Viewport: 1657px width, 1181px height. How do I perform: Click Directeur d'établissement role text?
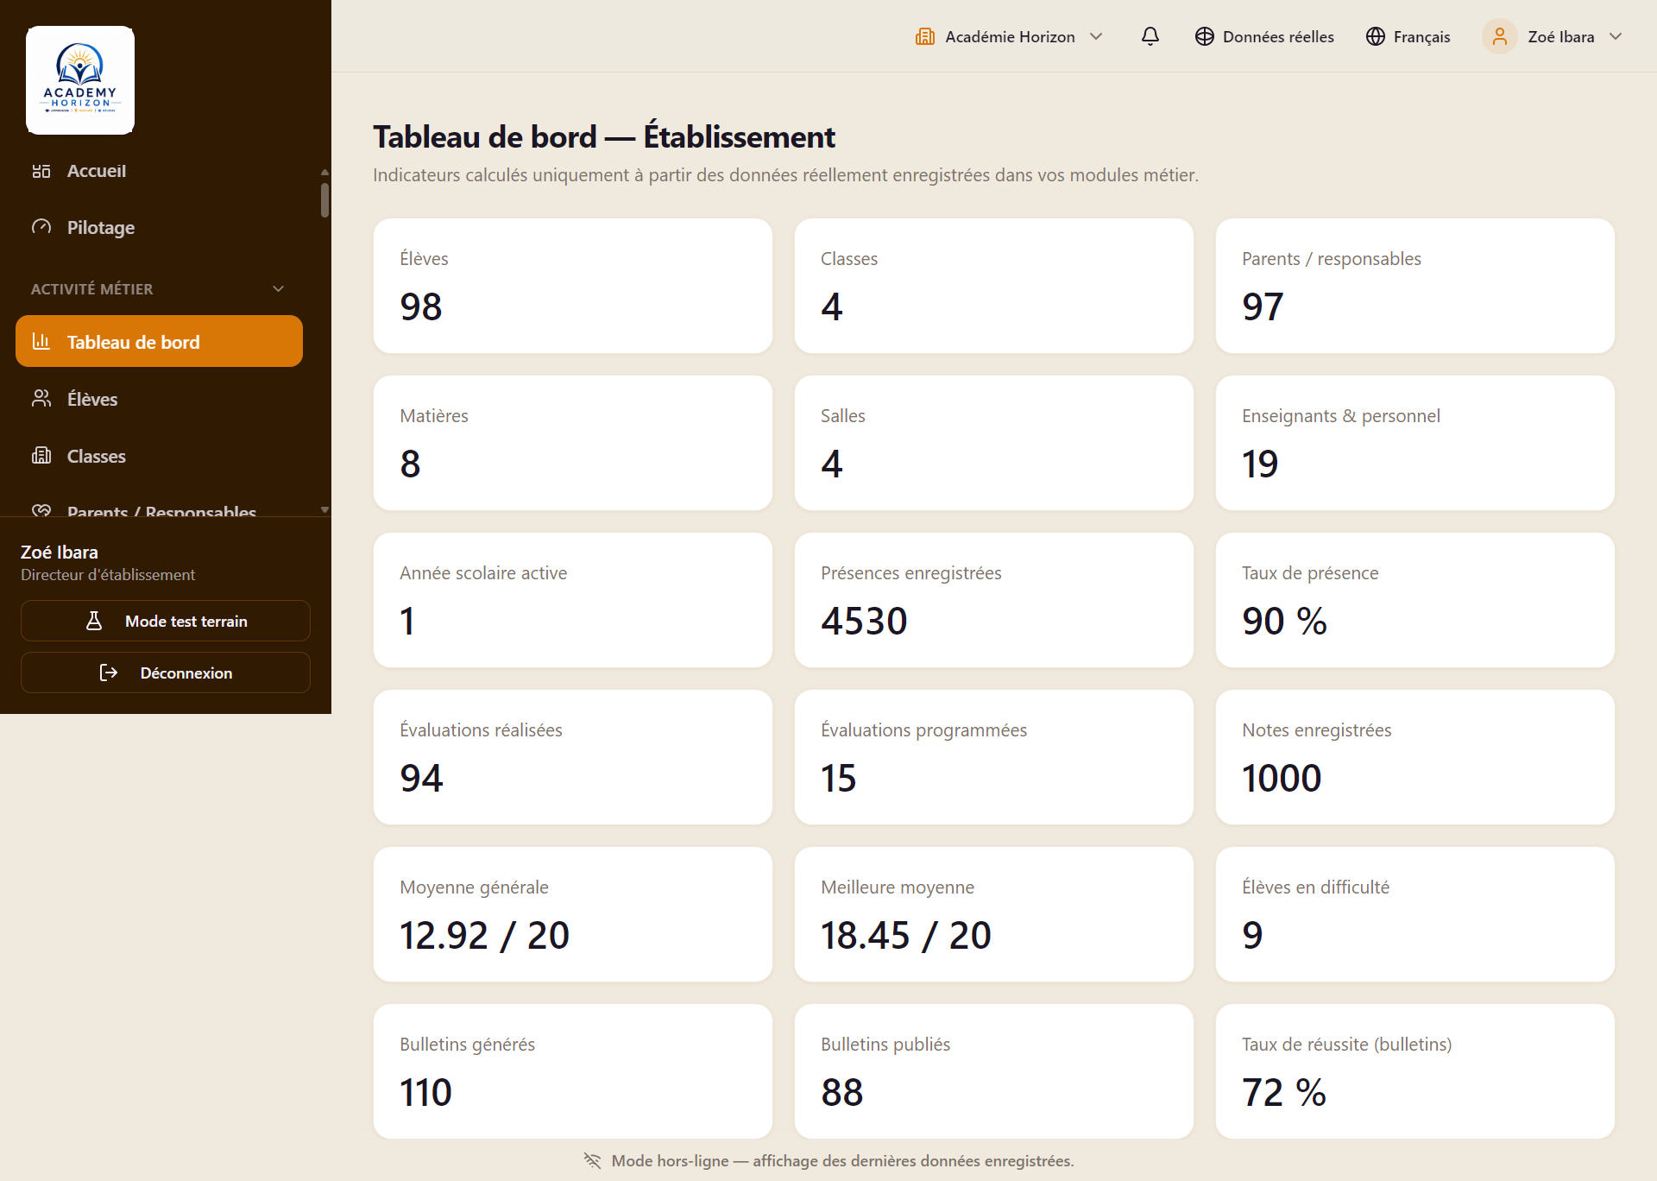tap(108, 574)
